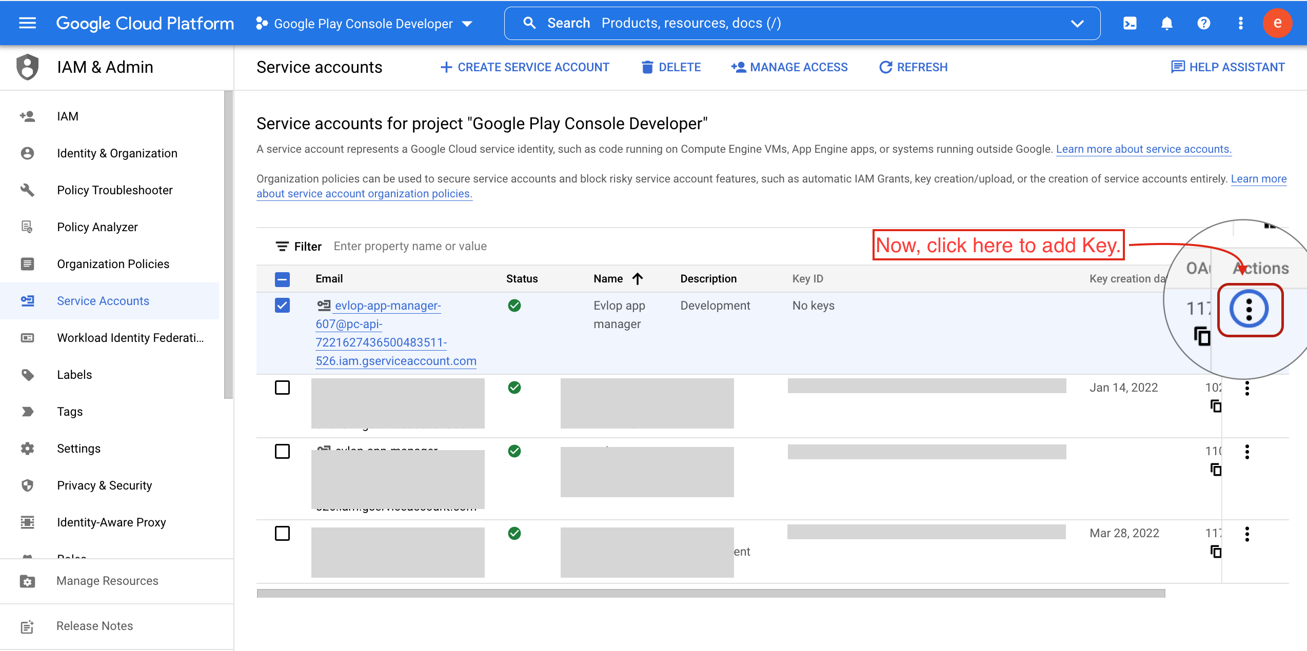Open the hamburger navigation menu
Screen dimensions: 1307x651
[x=27, y=23]
